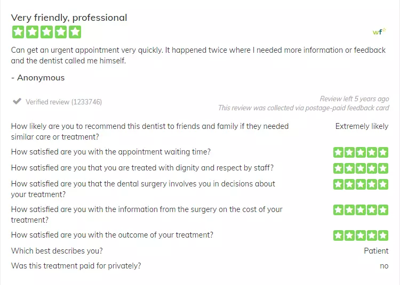
Task: Click the Verified review (1233746) text
Action: tap(64, 102)
